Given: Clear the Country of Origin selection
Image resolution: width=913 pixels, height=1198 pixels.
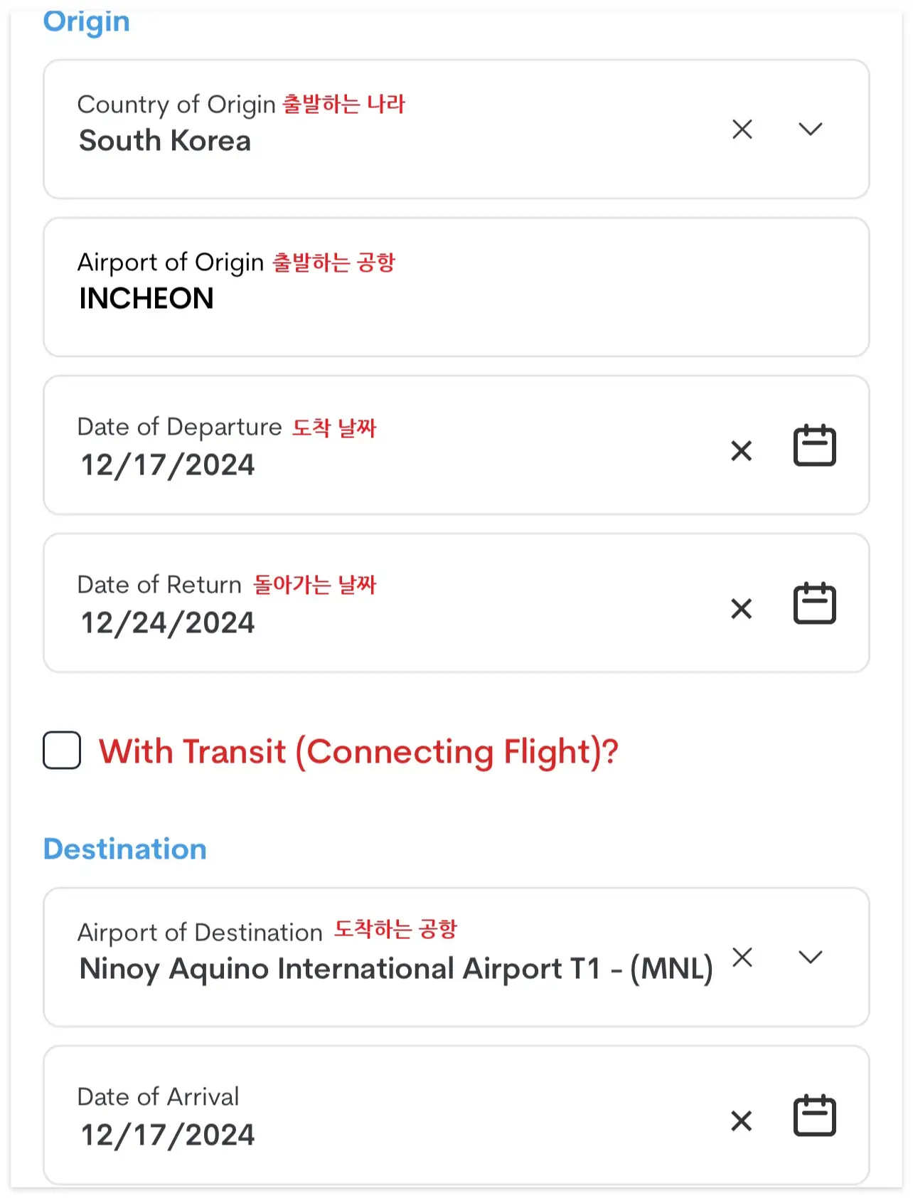Looking at the screenshot, I should (742, 129).
